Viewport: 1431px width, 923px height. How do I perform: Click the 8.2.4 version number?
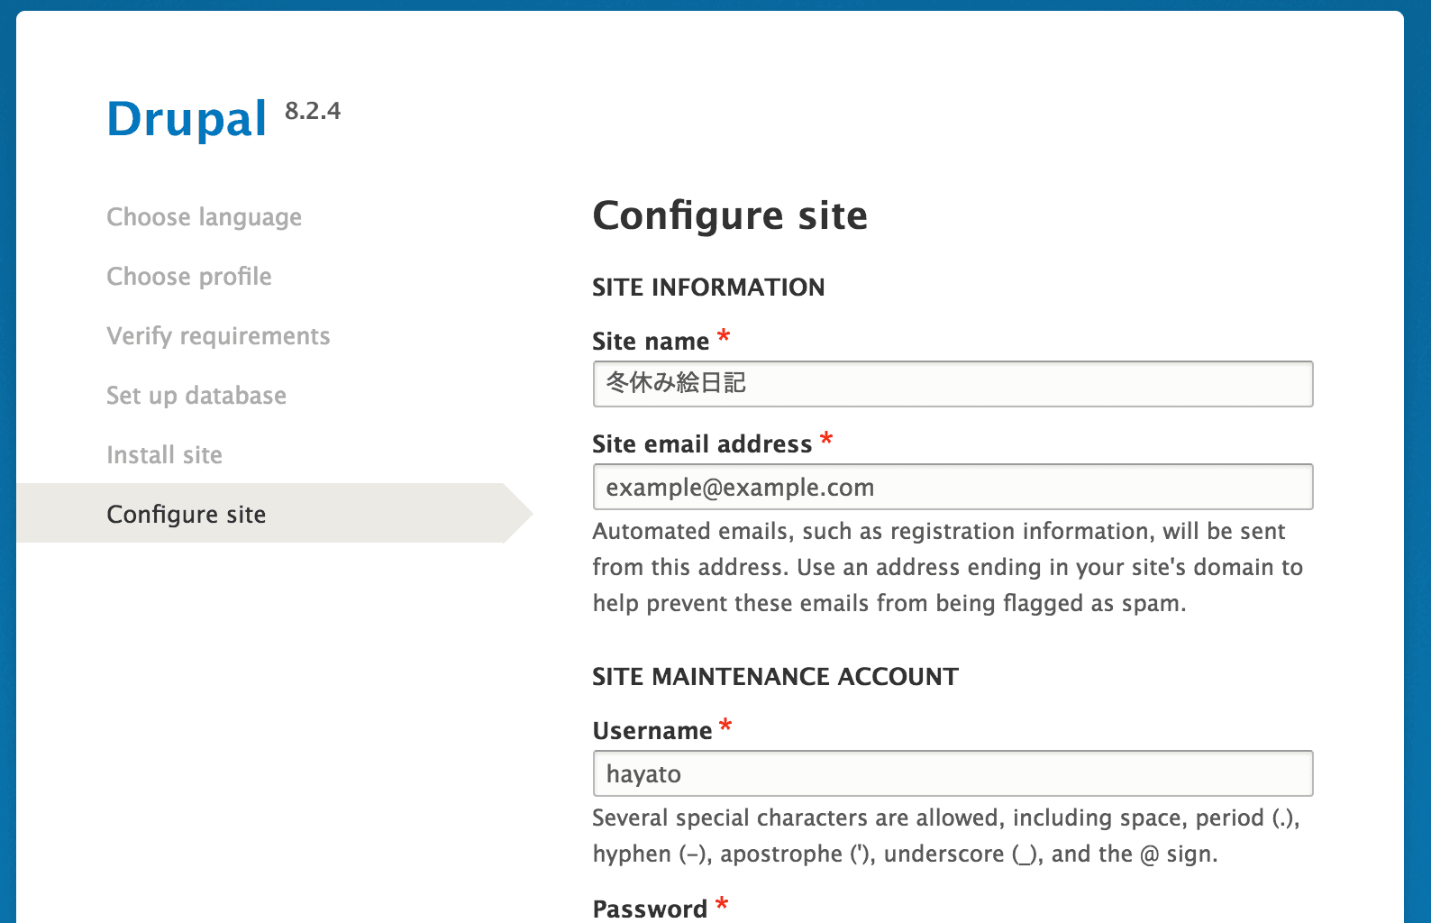click(313, 111)
